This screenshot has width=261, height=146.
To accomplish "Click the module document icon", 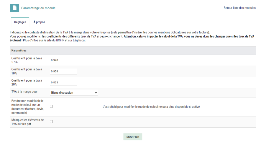I will tap(14, 8).
